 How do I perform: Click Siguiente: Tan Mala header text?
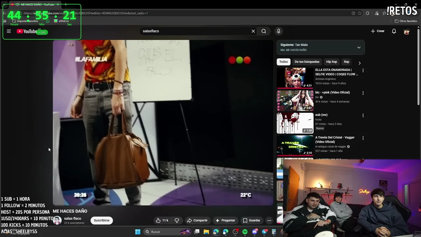294,45
